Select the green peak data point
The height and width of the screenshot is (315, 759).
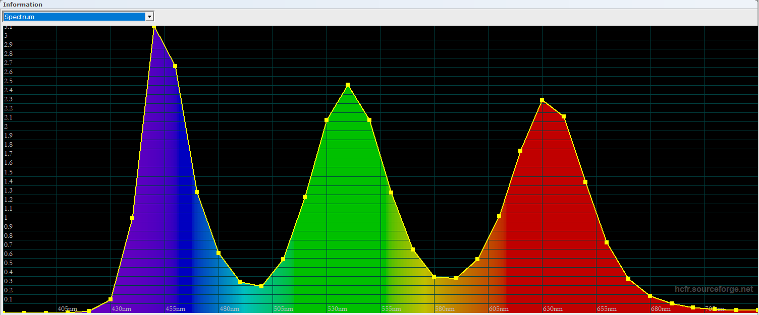348,85
